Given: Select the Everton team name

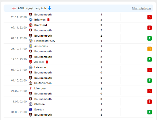Looking at the screenshot, I should 39,110.
